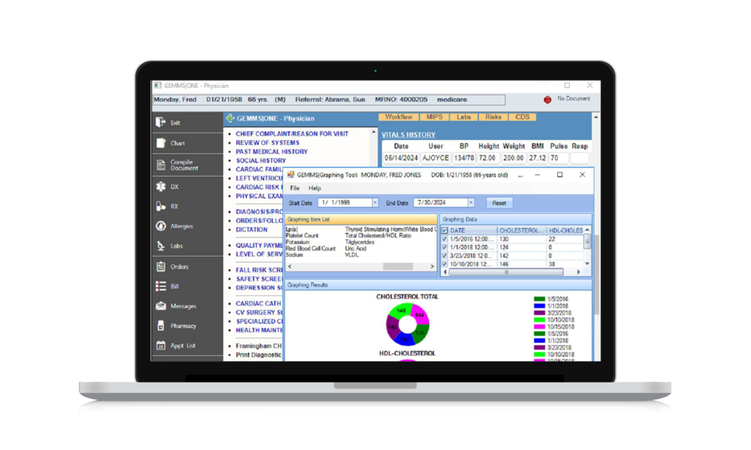Click the magenta 144 donut chart segment
This screenshot has width=751, height=450.
click(x=420, y=314)
